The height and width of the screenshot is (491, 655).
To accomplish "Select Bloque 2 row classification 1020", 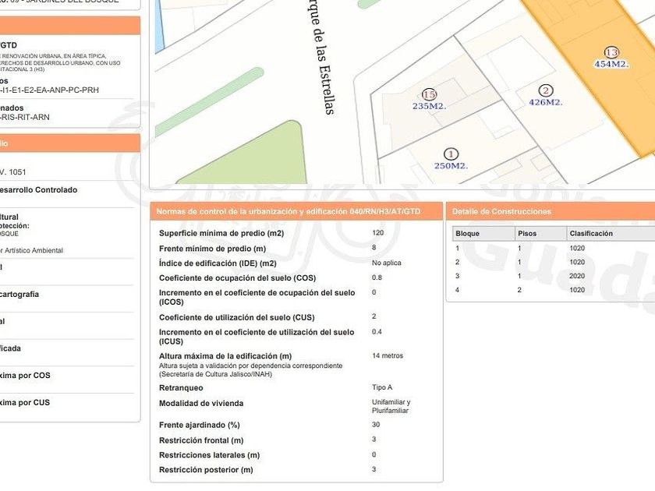I will (x=577, y=262).
